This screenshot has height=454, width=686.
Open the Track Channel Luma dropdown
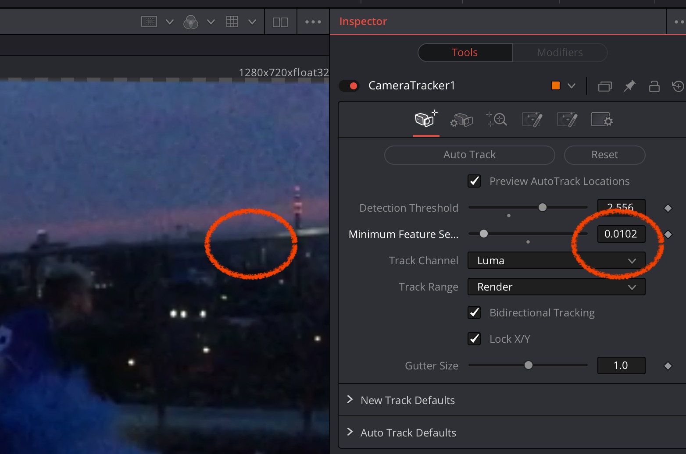pos(556,260)
